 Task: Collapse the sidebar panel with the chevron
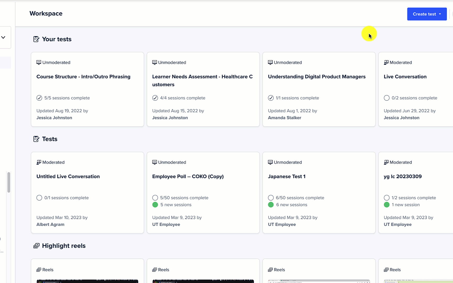(x=3, y=37)
